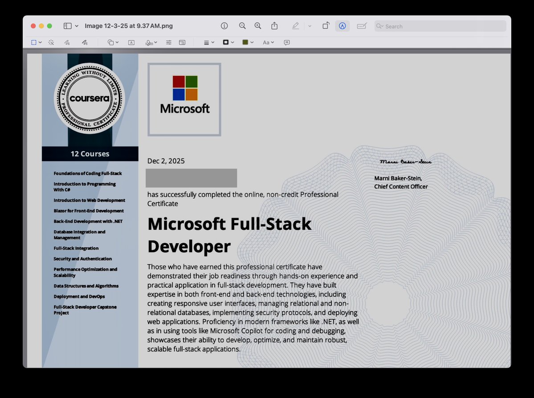The width and height of the screenshot is (534, 398).
Task: Click the 'Microsoft Full-Stack Developer' heading
Action: coord(229,235)
